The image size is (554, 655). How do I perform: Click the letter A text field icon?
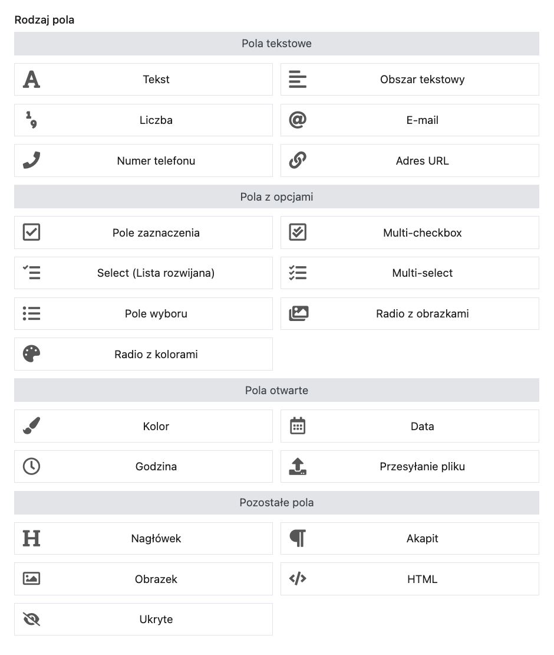click(x=31, y=79)
